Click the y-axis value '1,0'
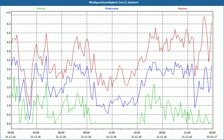This screenshot has height=140, width=224. [x=9, y=106]
